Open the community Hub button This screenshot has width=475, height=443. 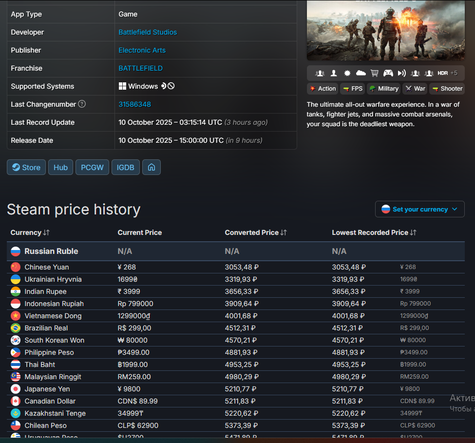point(60,167)
